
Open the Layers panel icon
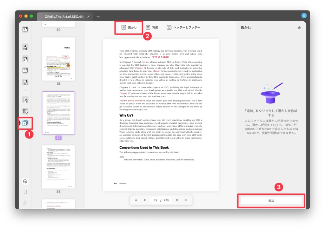point(25,181)
